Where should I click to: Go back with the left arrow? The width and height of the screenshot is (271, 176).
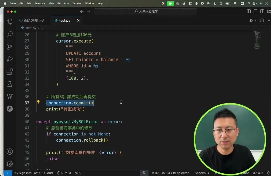82,11
